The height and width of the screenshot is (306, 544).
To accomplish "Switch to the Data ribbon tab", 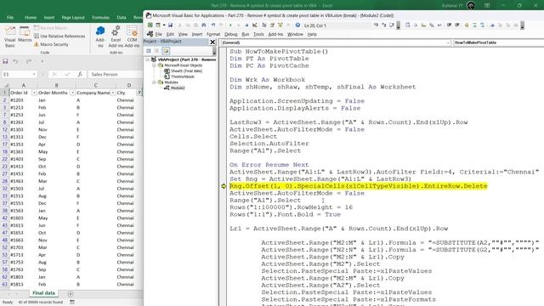I will click(x=122, y=17).
